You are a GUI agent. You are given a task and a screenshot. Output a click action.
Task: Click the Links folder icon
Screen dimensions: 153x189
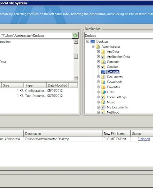(103, 92)
